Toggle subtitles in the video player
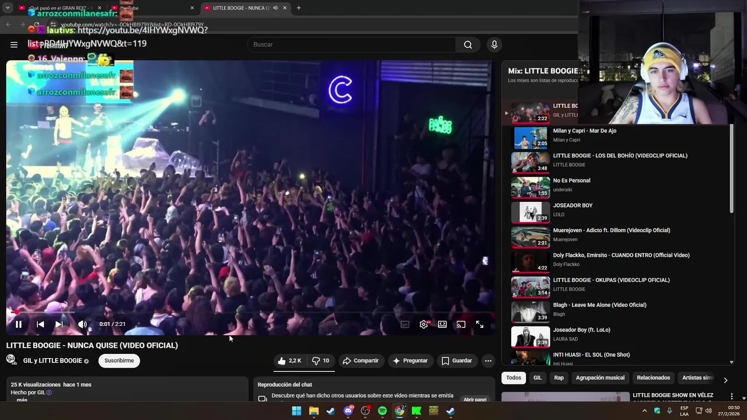This screenshot has height=420, width=747. pyautogui.click(x=405, y=324)
